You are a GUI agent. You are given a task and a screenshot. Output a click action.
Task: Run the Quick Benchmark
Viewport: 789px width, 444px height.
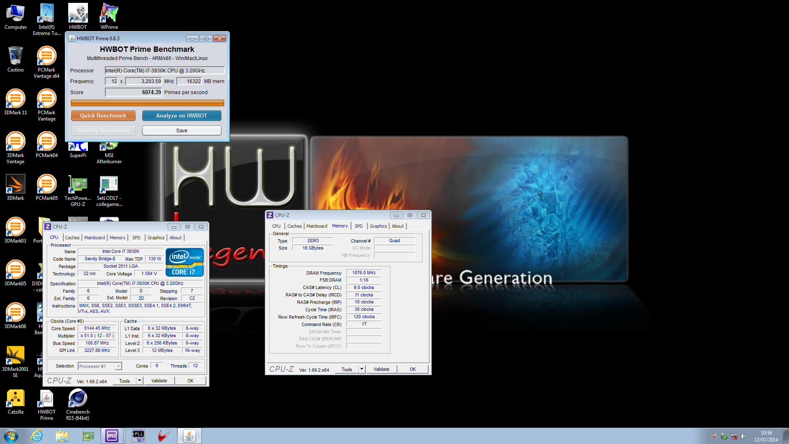click(103, 116)
